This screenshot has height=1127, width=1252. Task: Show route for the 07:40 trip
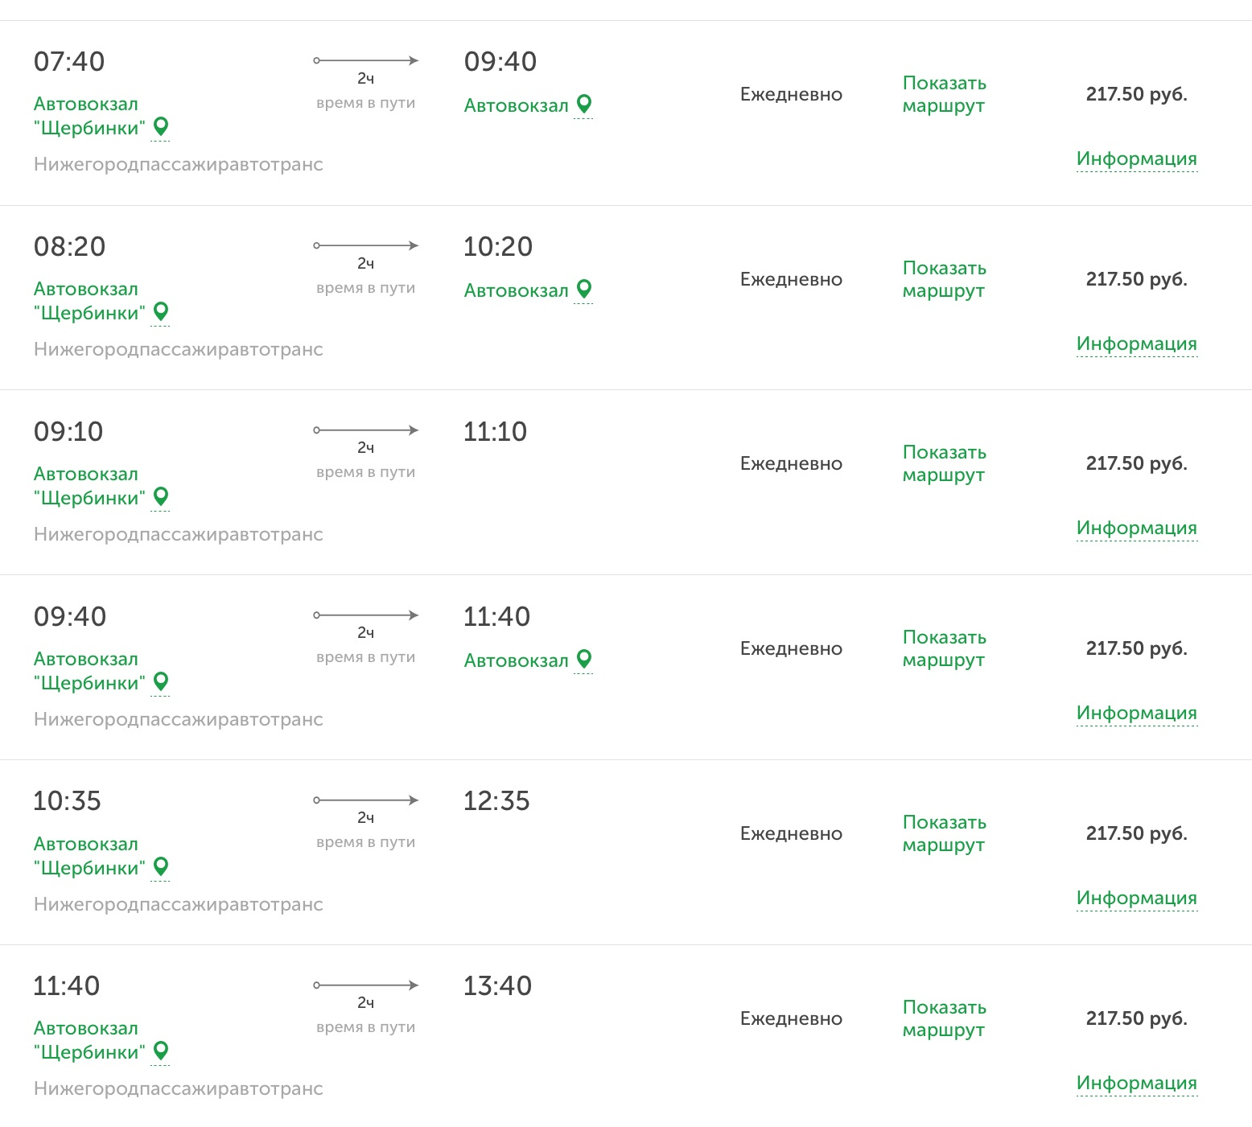click(944, 94)
